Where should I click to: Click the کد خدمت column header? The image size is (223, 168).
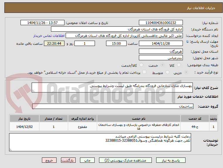point(195,119)
